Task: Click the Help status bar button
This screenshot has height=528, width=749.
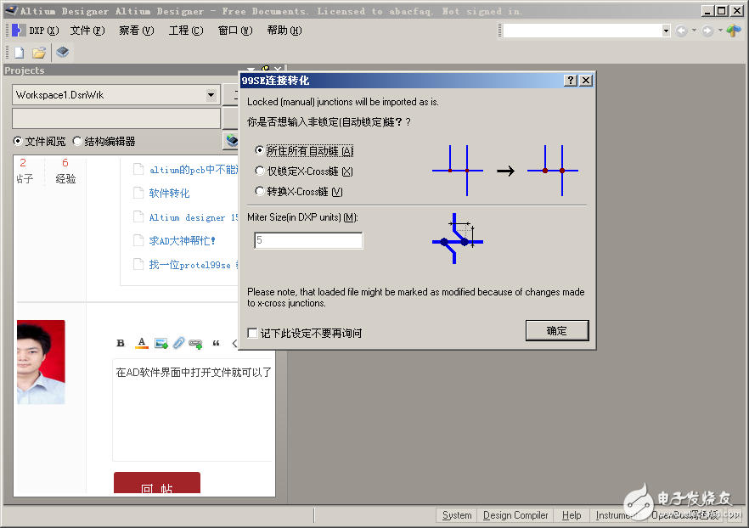Action: [572, 515]
